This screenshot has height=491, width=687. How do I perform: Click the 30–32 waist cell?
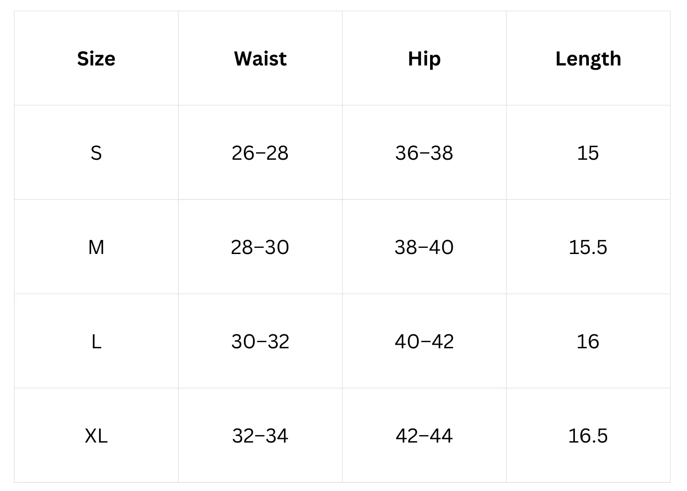tap(260, 341)
